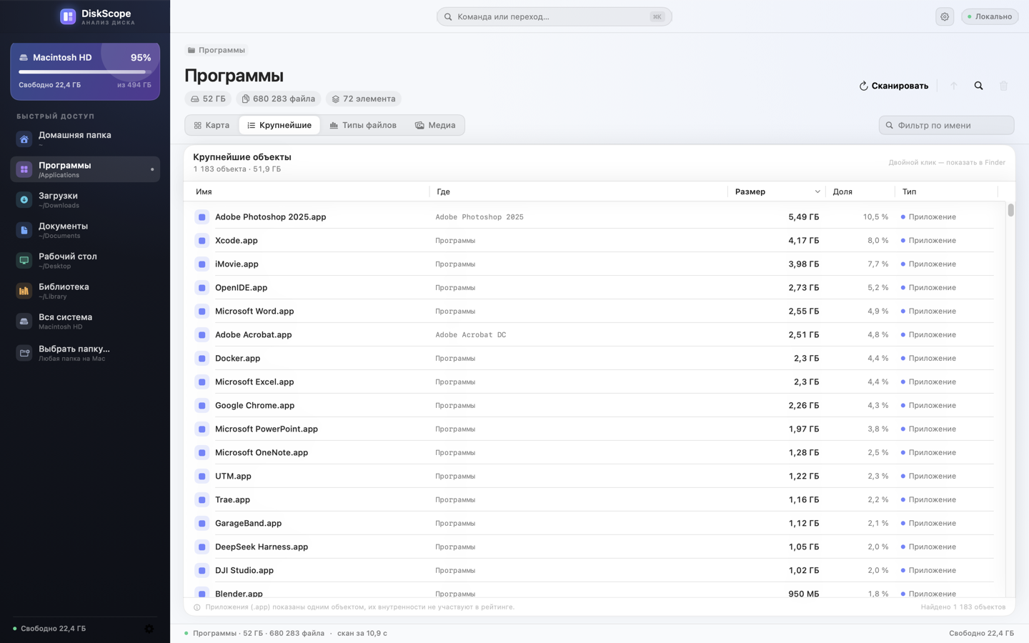The height and width of the screenshot is (643, 1029).
Task: Select Программы /Applications in sidebar
Action: 85,169
